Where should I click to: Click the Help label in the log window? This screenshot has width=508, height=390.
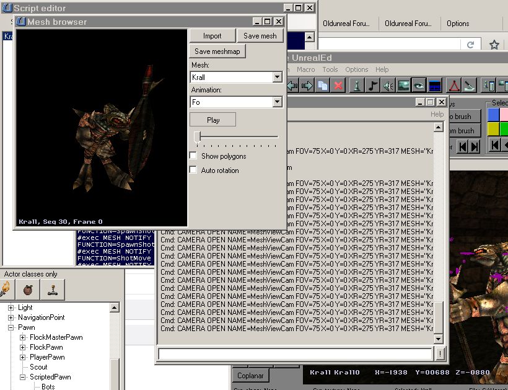pos(437,114)
